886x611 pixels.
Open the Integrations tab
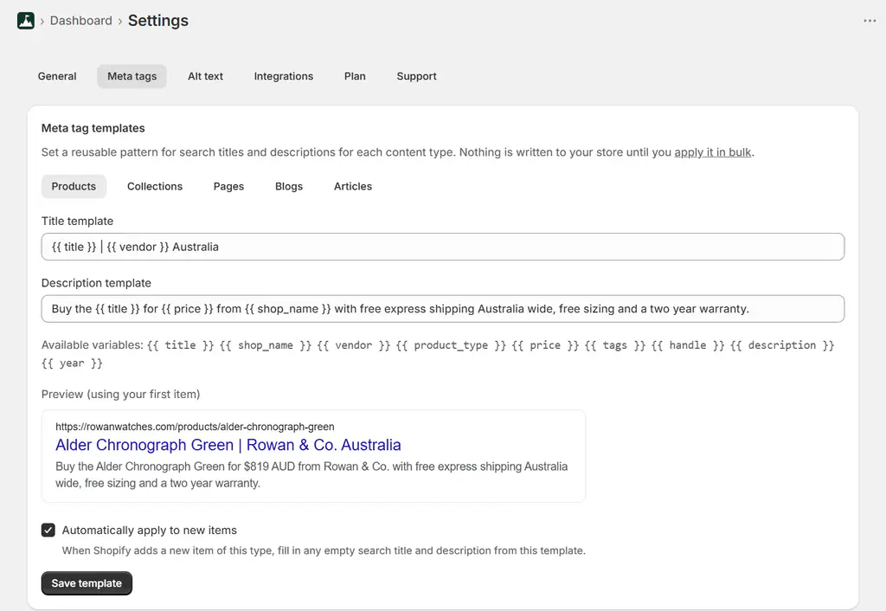[x=283, y=76]
